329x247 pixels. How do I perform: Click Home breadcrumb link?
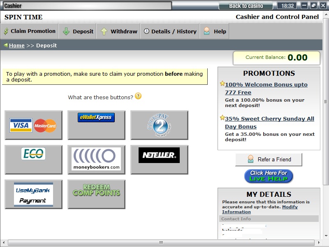coord(17,46)
